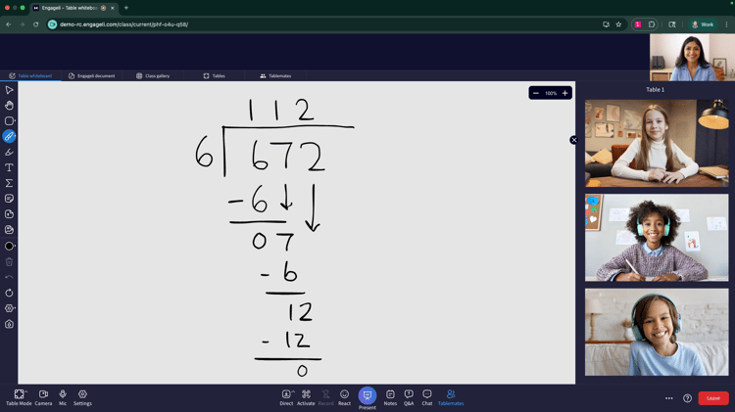The width and height of the screenshot is (735, 412).
Task: Add a sticky note from toolbar
Action: (9, 199)
